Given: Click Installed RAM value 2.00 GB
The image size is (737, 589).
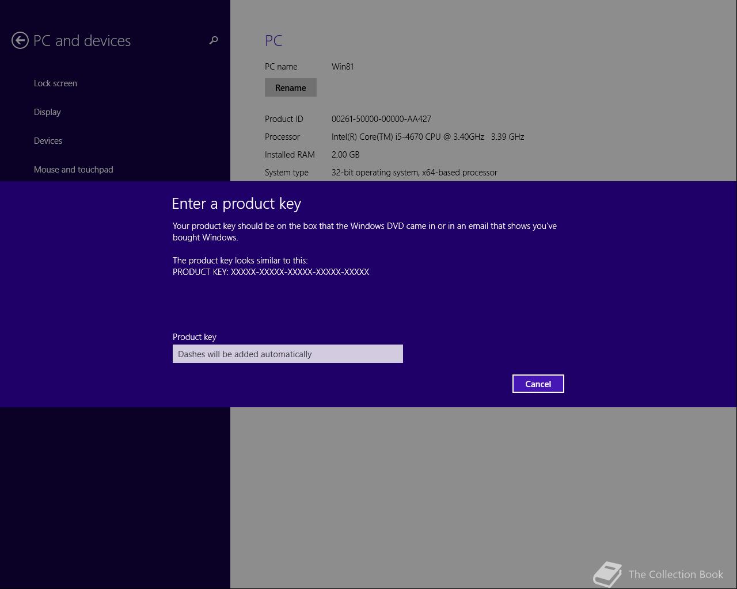Looking at the screenshot, I should tap(345, 155).
